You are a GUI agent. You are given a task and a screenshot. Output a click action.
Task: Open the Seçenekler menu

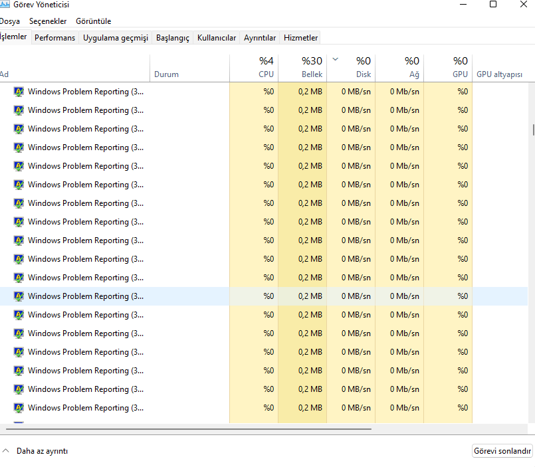(48, 21)
